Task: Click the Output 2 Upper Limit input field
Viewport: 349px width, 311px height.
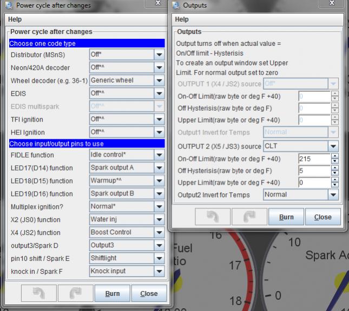Action: point(314,183)
